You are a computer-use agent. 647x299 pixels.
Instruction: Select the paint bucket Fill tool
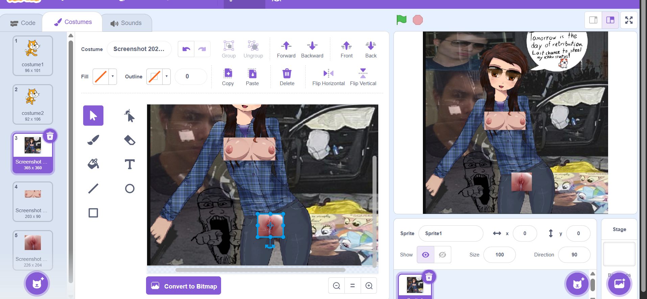coord(93,164)
